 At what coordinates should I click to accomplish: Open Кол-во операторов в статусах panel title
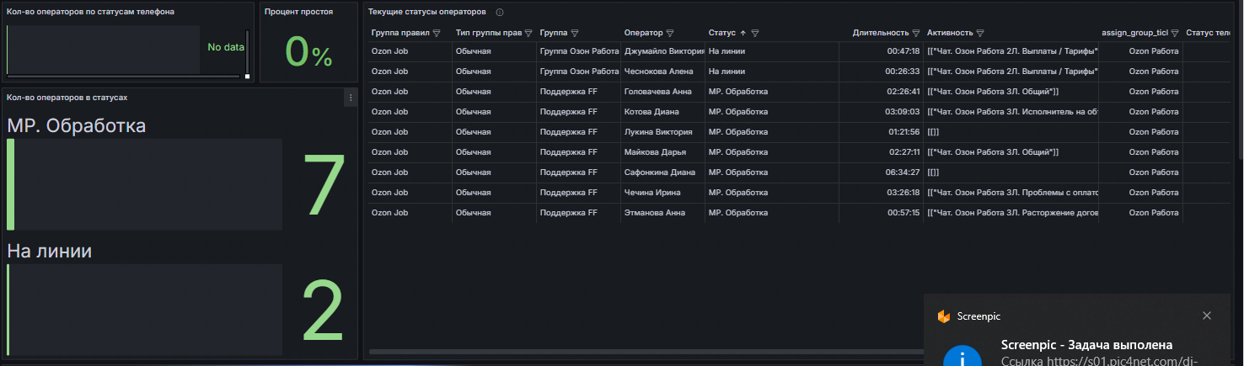pyautogui.click(x=67, y=98)
